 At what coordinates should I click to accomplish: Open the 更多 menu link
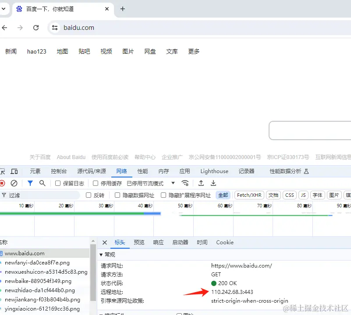[194, 51]
